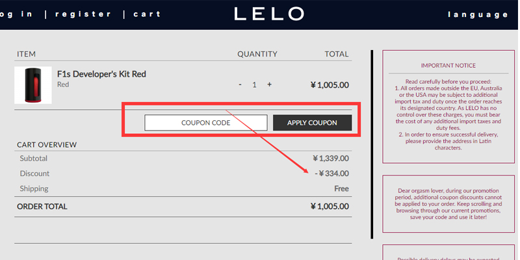520x260 pixels.
Task: Click the item price ¥1,005.00 in product row
Action: click(x=330, y=84)
